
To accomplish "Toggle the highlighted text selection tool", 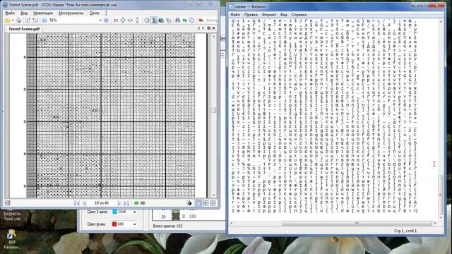I will click(154, 20).
